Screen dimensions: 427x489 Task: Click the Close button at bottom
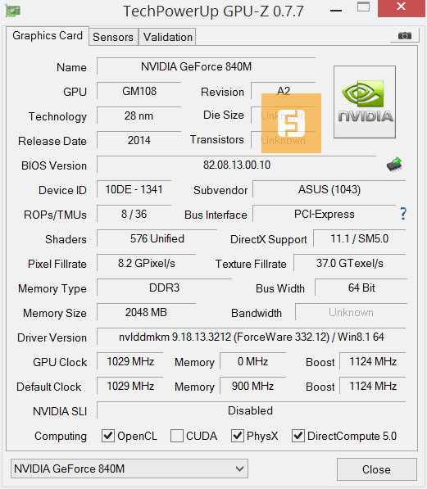point(377,469)
